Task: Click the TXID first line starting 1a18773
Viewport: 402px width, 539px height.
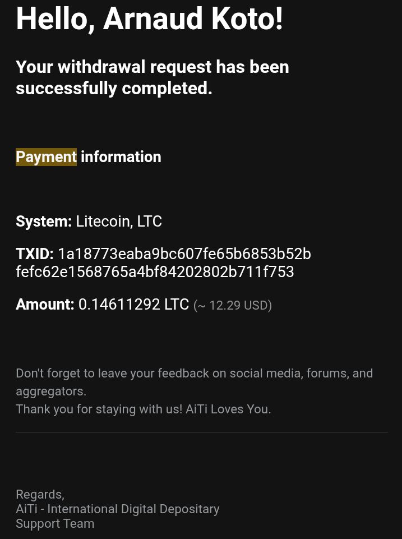Action: pyautogui.click(x=184, y=254)
